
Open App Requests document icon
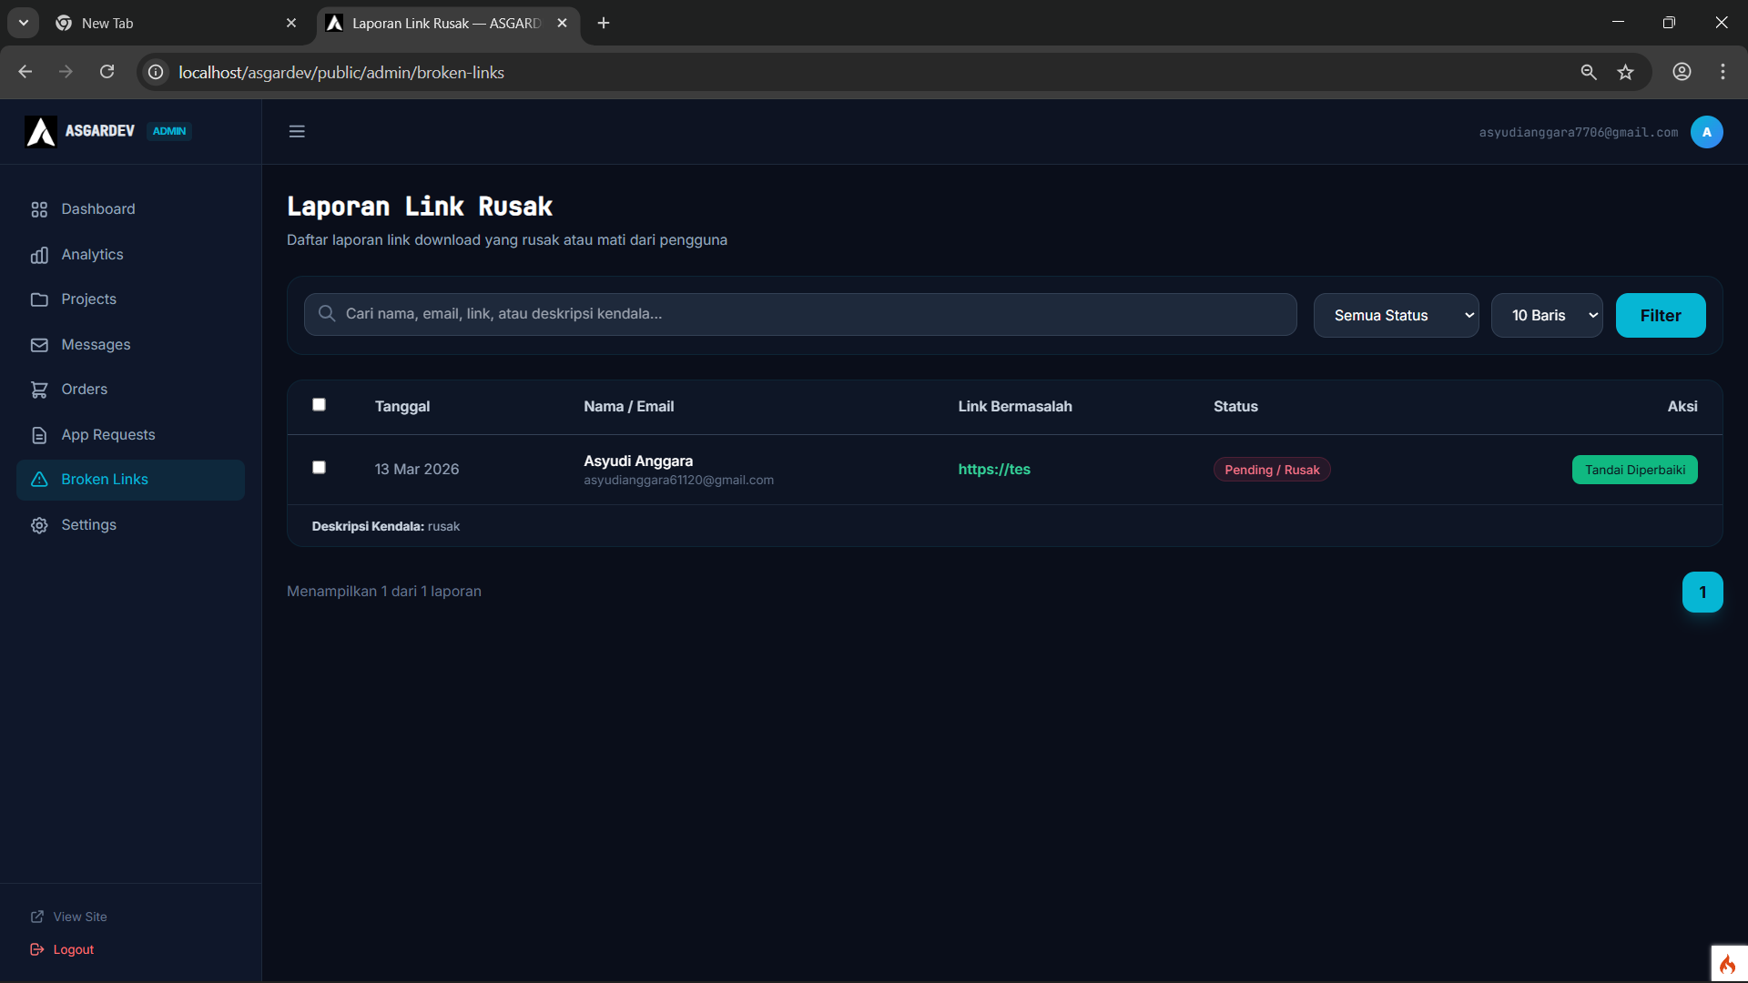[39, 435]
